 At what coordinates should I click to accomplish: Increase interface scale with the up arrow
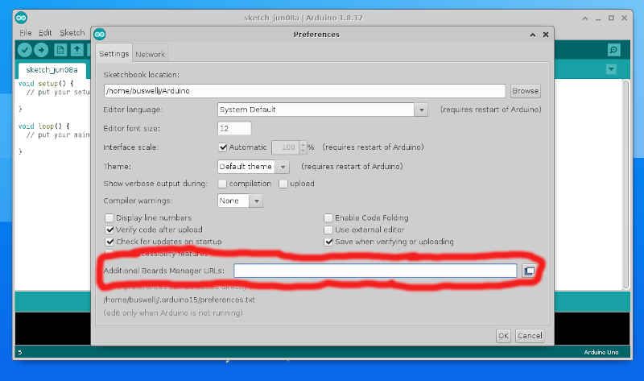click(303, 144)
